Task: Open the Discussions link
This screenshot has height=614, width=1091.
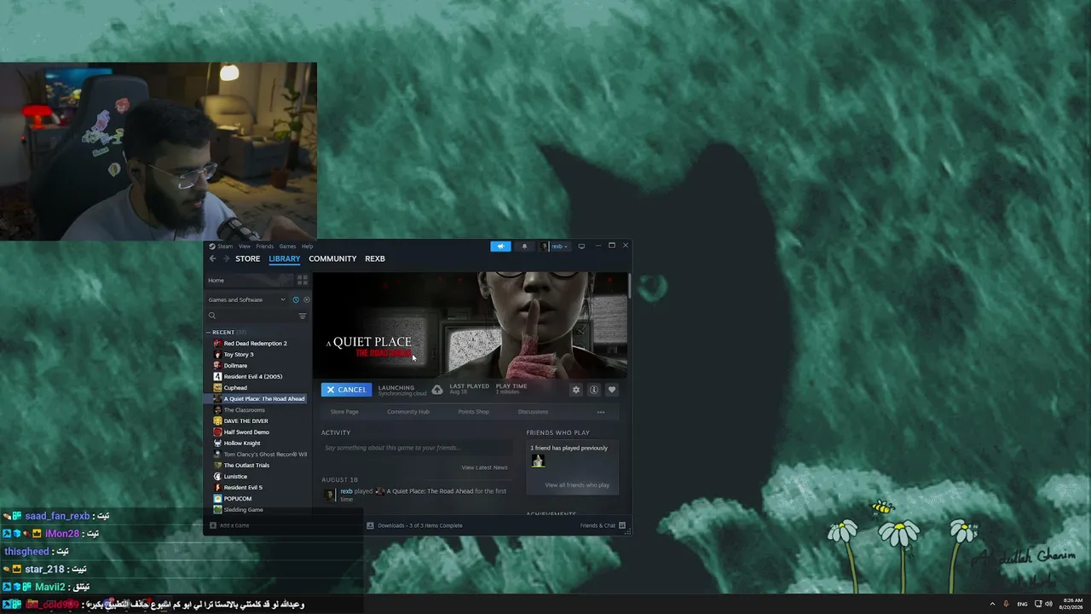Action: [x=533, y=412]
